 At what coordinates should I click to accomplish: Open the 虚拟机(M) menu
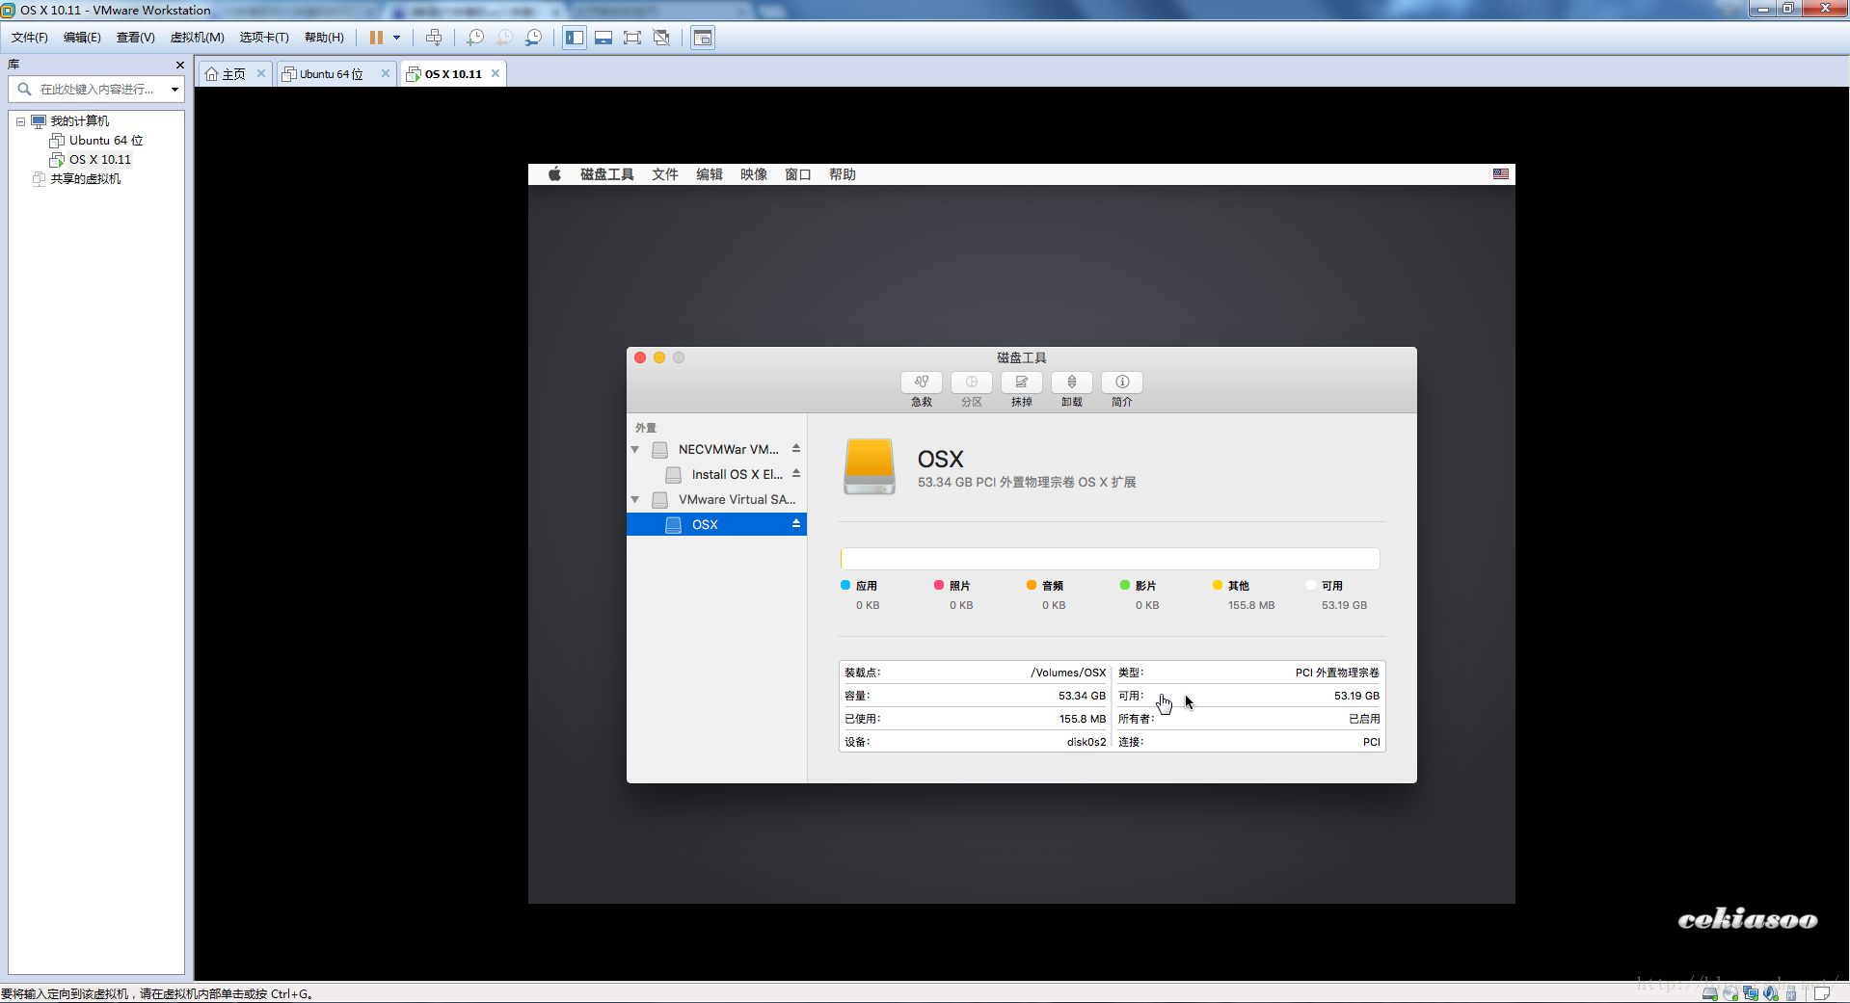click(198, 38)
